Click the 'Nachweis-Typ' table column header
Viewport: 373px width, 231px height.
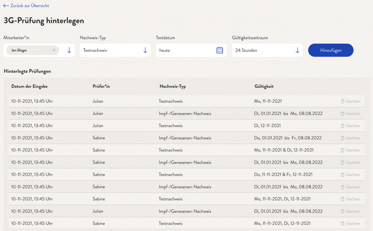[173, 86]
